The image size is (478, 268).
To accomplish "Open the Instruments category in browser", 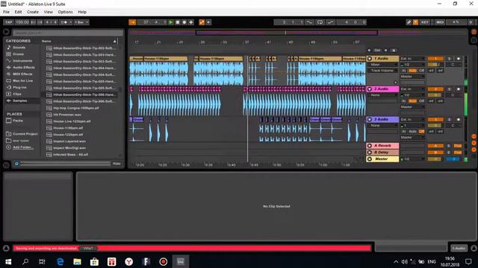I will (x=22, y=61).
